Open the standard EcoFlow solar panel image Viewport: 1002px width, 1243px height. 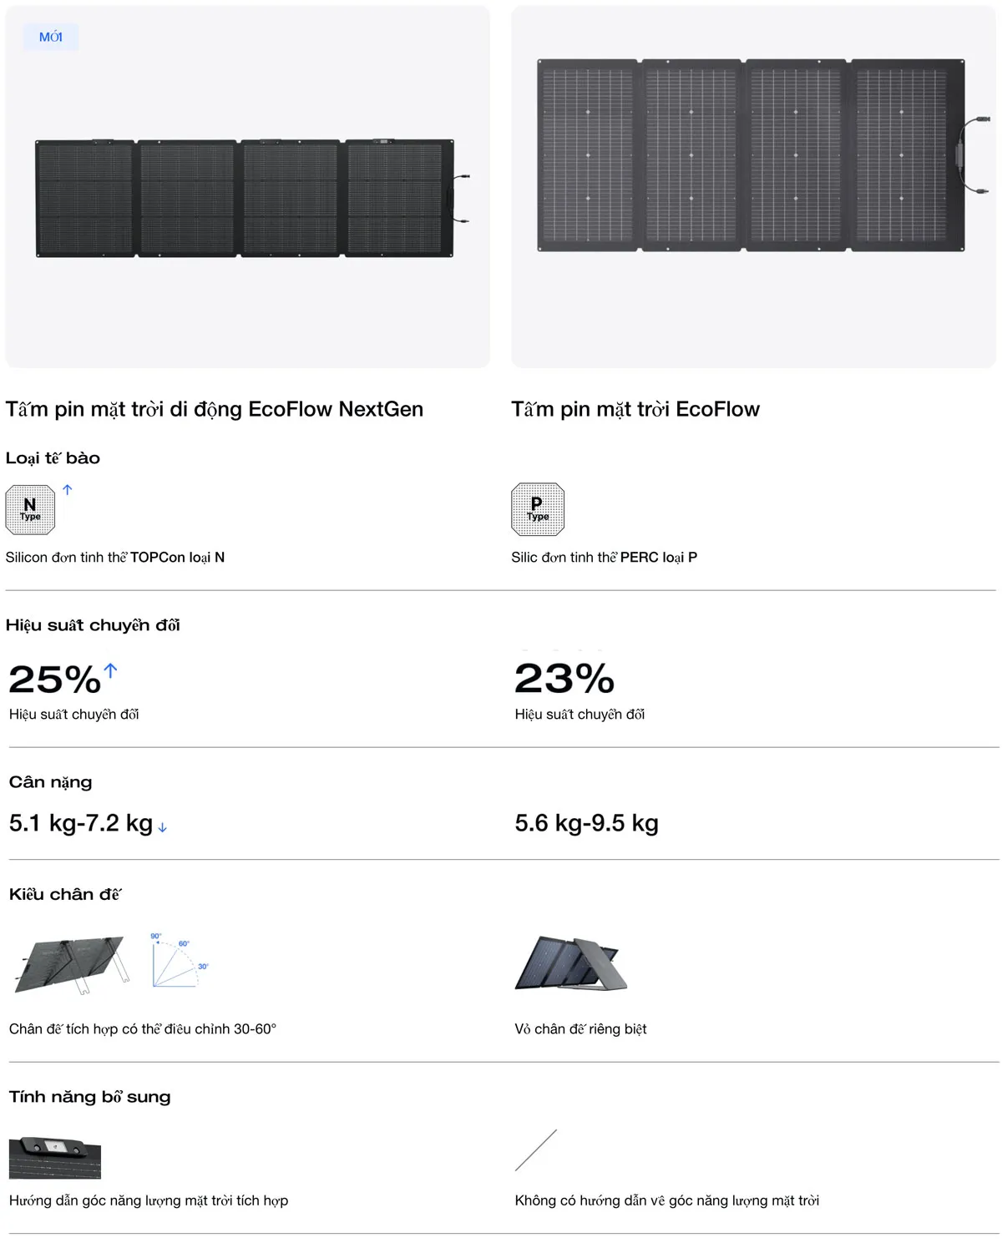click(x=753, y=155)
